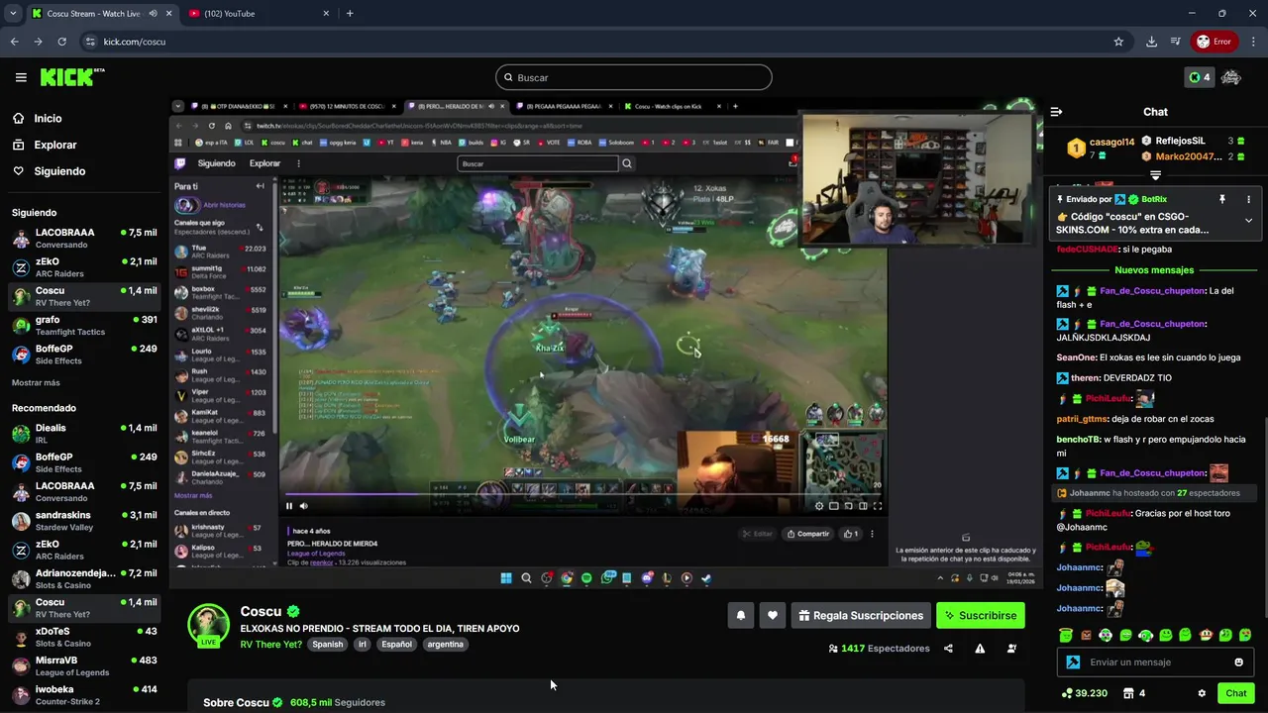Screen dimensions: 1268x713
Task: Click 1417 Espectadores viewer count
Action: click(x=879, y=649)
